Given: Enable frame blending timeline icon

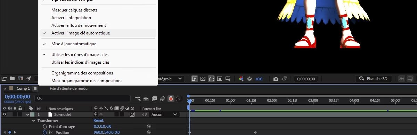Looking at the screenshot, I should 154,99.
